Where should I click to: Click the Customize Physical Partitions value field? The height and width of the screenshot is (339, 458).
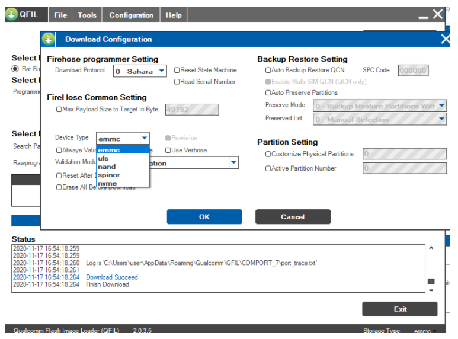pos(405,153)
